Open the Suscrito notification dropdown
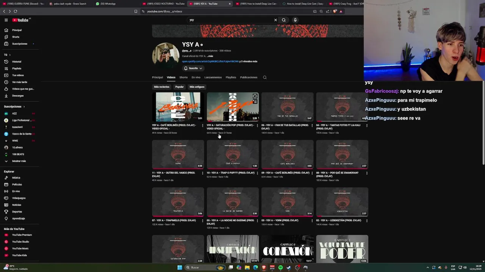This screenshot has height=272, width=485. (x=193, y=68)
